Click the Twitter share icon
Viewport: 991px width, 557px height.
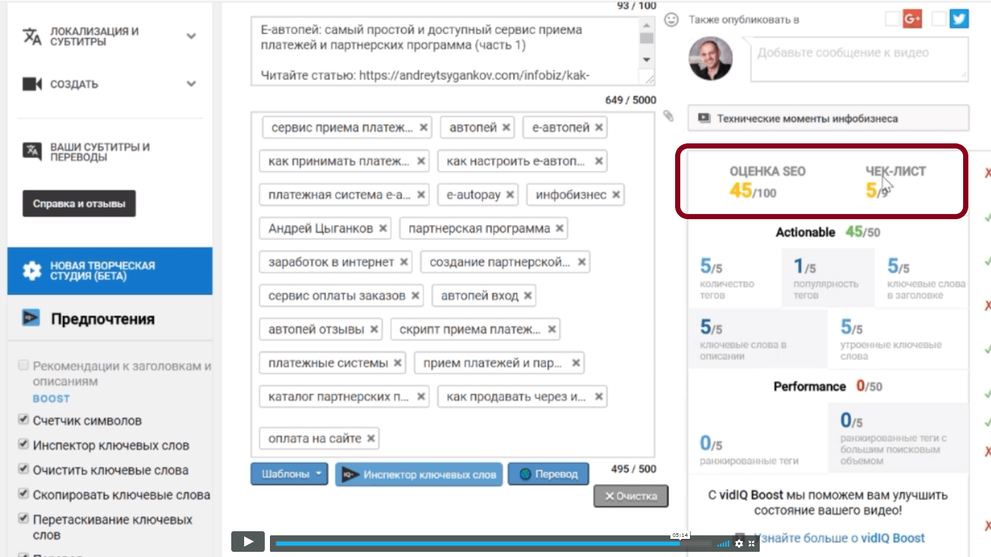(x=959, y=19)
